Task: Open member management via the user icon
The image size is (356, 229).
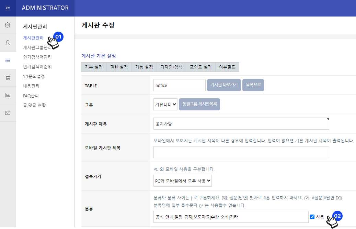Action: [x=8, y=43]
